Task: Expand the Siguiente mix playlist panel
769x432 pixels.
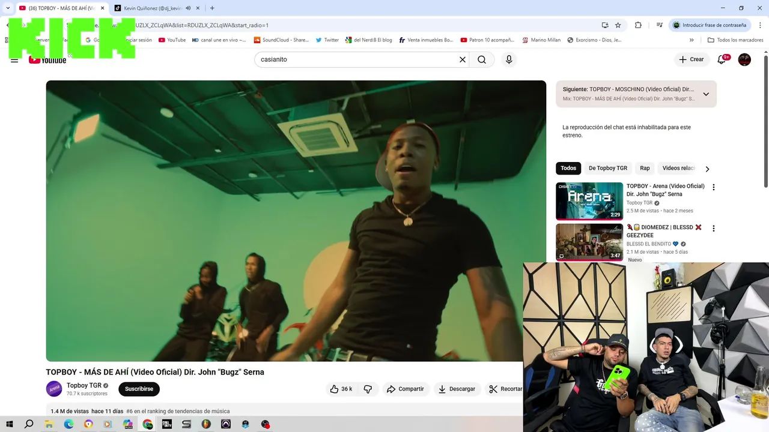Action: (x=706, y=94)
